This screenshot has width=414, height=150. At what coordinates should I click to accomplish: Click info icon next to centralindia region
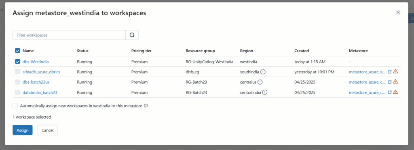pyautogui.click(x=265, y=92)
